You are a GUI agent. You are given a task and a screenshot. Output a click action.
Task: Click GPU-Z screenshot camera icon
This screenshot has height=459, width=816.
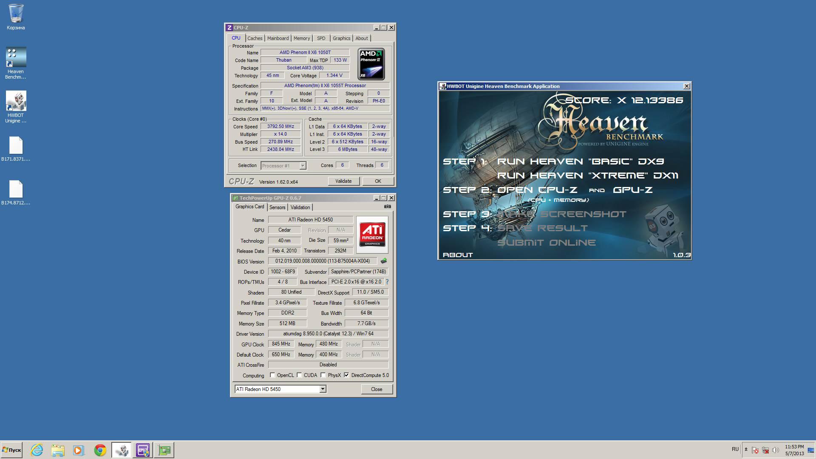[388, 207]
